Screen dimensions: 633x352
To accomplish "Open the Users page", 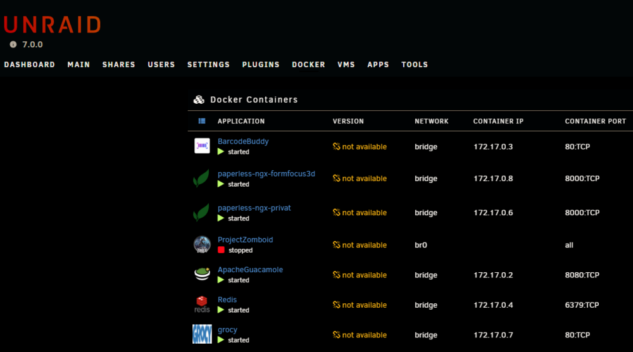I will point(161,65).
